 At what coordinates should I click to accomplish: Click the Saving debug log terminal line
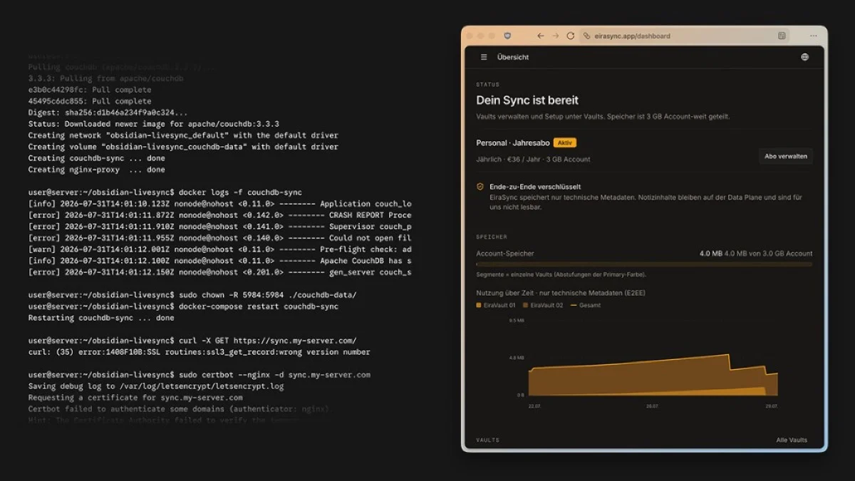pos(156,386)
